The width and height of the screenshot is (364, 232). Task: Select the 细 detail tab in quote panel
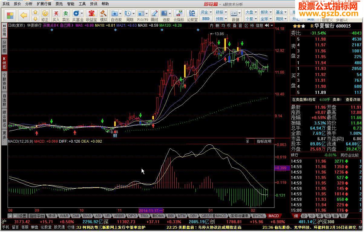click(296, 216)
